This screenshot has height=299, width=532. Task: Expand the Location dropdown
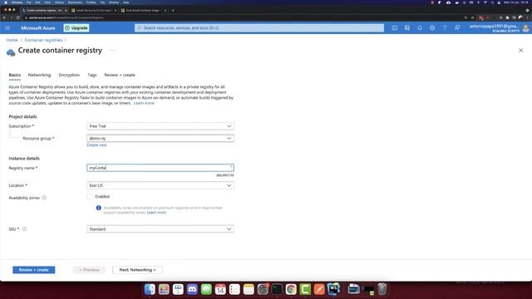point(160,185)
